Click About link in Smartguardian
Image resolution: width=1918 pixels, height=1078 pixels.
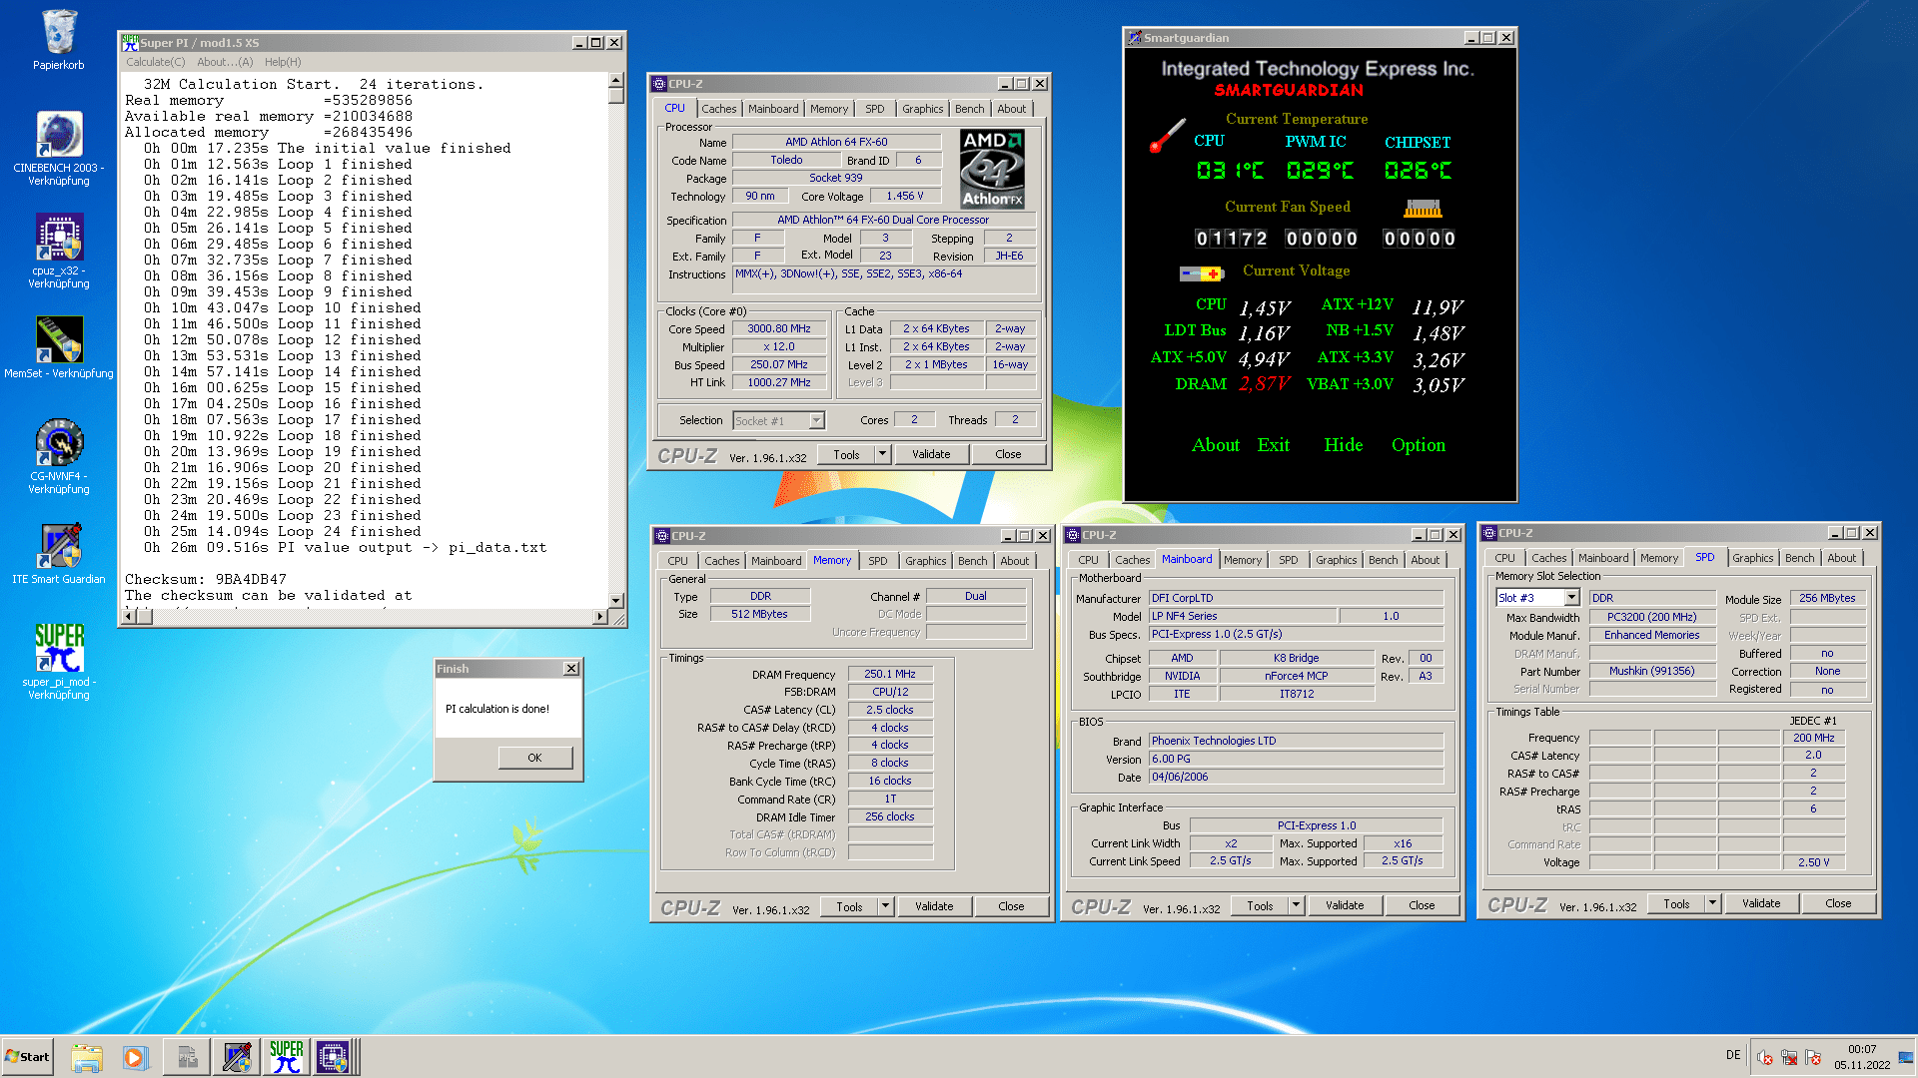click(x=1216, y=445)
